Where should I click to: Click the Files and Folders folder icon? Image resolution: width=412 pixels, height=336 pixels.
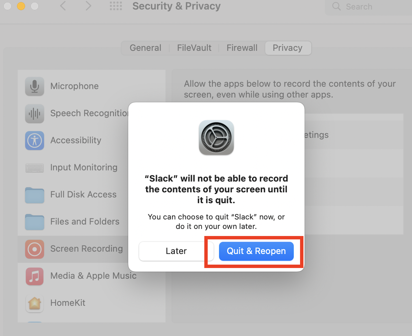click(34, 222)
